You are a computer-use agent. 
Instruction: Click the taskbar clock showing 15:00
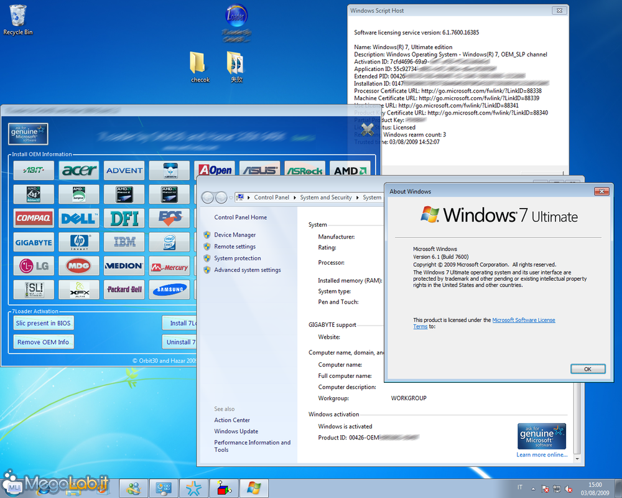(x=595, y=489)
